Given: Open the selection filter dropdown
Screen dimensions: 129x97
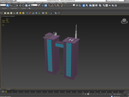Looking at the screenshot, I should (3, 5).
